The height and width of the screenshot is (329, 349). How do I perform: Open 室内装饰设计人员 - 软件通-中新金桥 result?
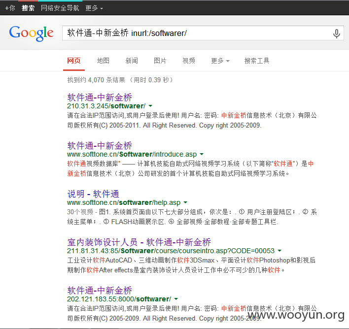(139, 242)
